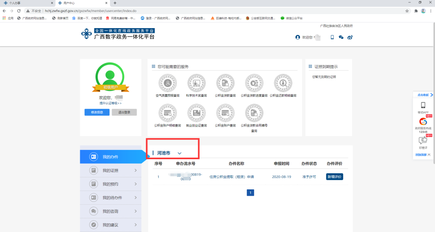
Task: Open the 百度一下，你就知道 bookmark
Action: (87, 18)
